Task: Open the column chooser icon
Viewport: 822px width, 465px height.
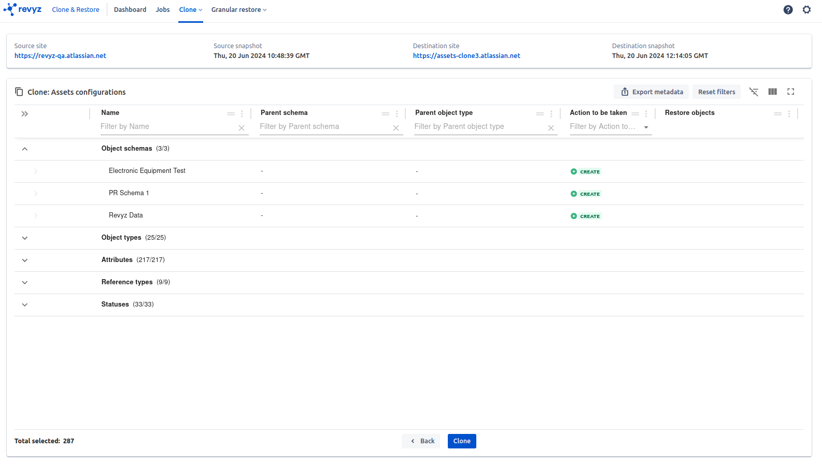Action: [772, 92]
